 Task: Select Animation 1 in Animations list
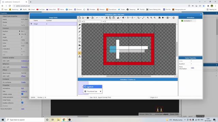(188, 21)
